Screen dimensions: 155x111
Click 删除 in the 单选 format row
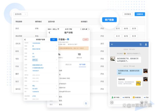pyautogui.click(x=134, y=36)
